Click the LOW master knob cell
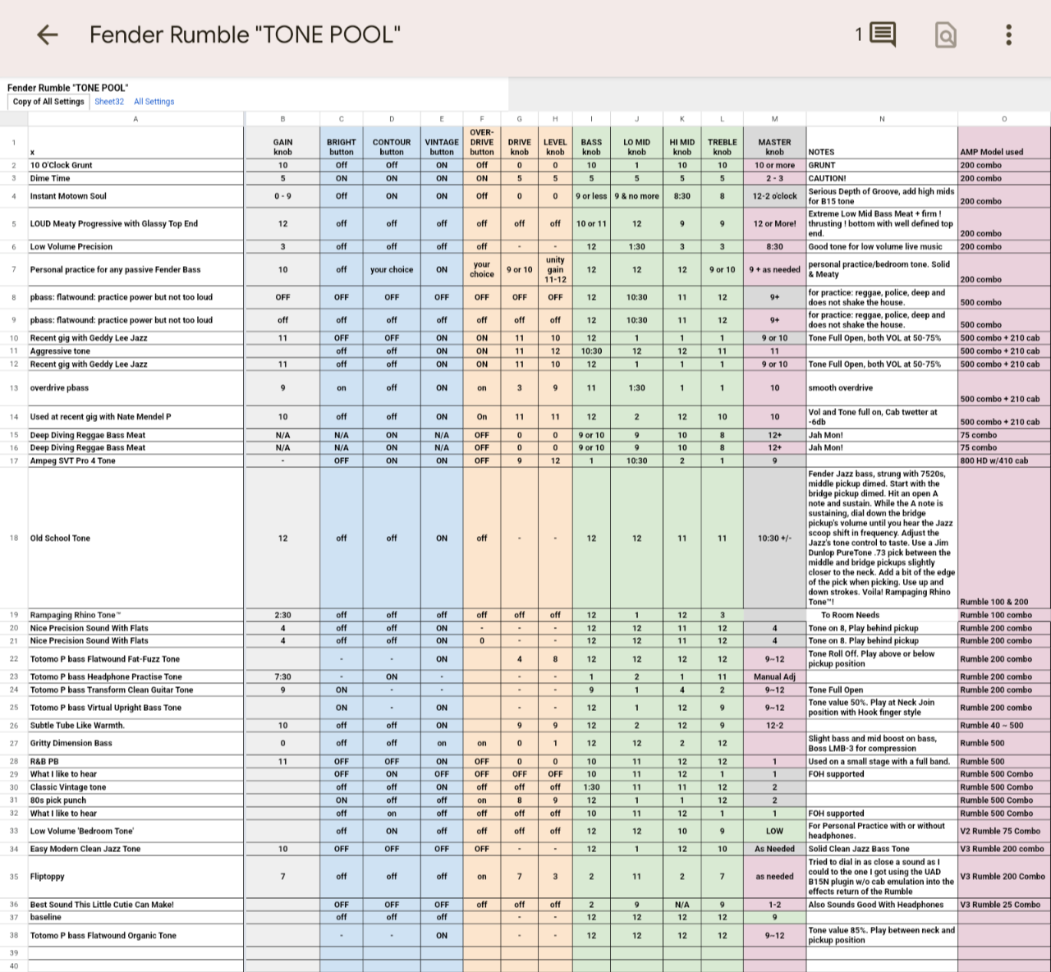1051x972 pixels. coord(774,831)
